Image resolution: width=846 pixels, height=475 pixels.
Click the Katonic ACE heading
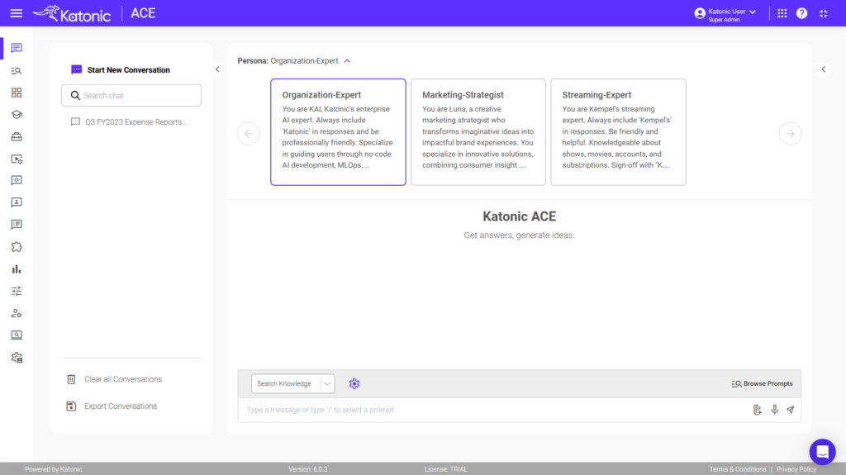click(x=519, y=216)
